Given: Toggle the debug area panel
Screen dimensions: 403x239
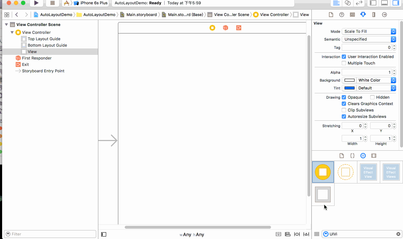Looking at the screenshot, I should (384, 3).
